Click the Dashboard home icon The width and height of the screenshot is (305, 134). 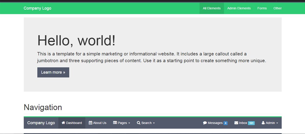click(63, 123)
